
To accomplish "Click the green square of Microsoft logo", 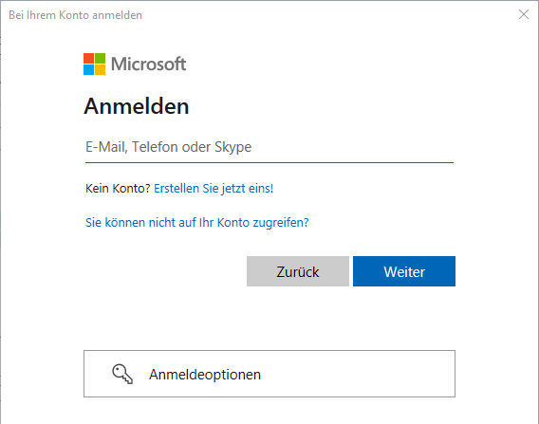I will pos(100,58).
